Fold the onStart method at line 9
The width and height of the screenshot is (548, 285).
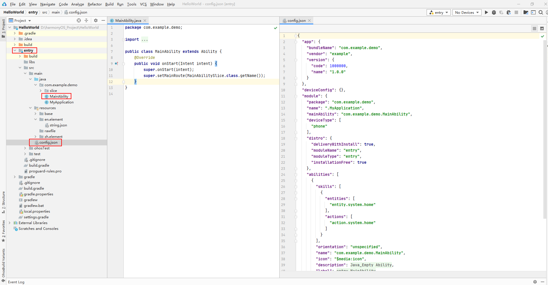pyautogui.click(x=123, y=64)
